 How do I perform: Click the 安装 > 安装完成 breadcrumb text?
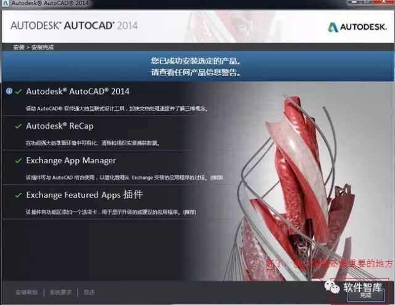point(33,47)
